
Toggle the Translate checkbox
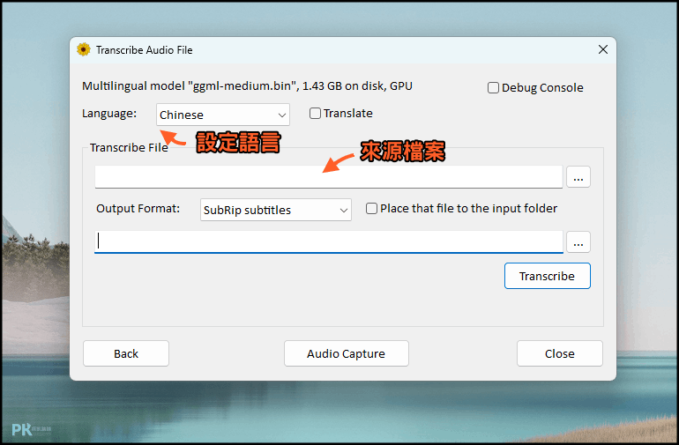pyautogui.click(x=315, y=114)
